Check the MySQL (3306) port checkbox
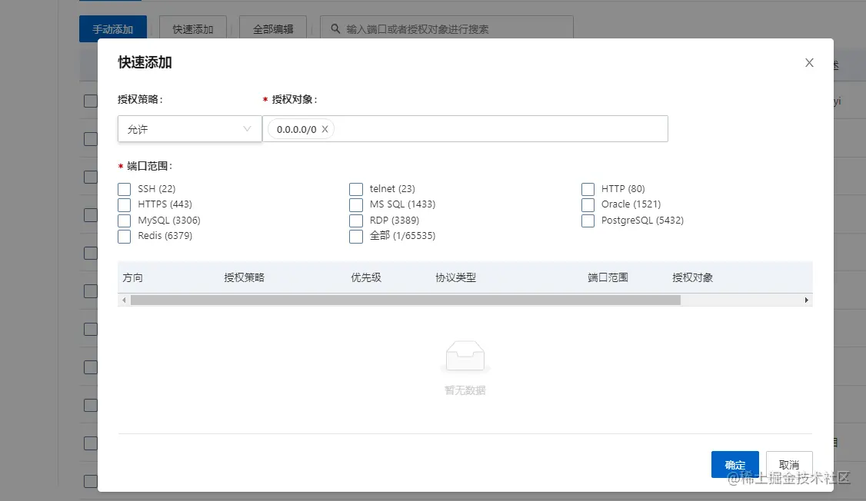 [125, 221]
